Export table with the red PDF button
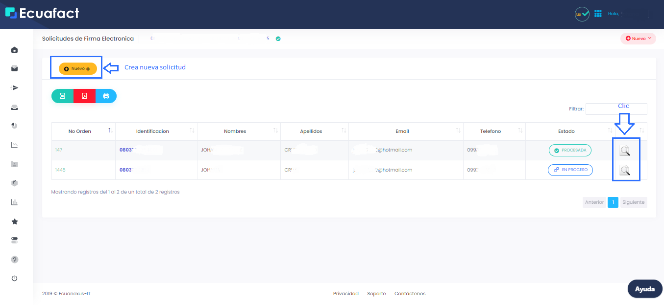Screen dimensions: 664x305 tap(84, 96)
